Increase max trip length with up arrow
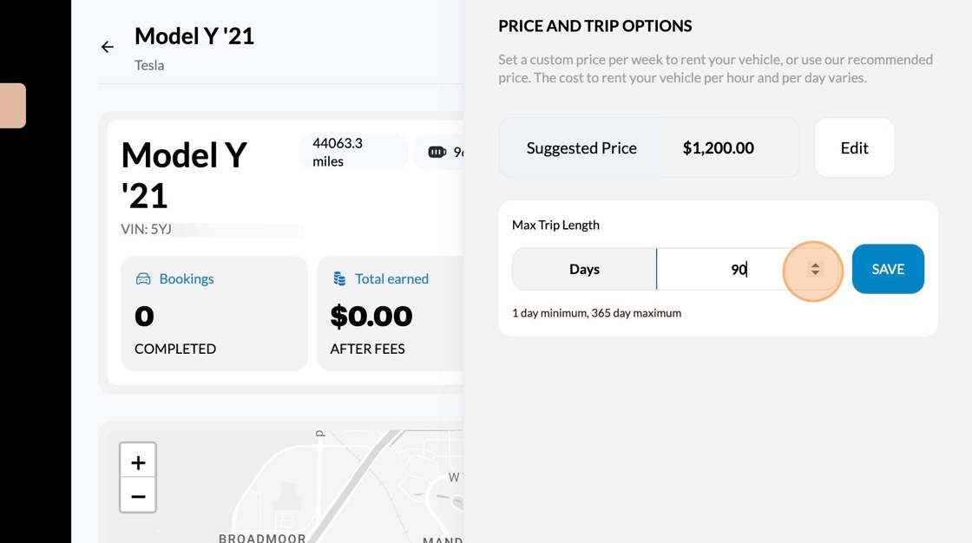Viewport: 972px width, 543px height. [x=815, y=265]
